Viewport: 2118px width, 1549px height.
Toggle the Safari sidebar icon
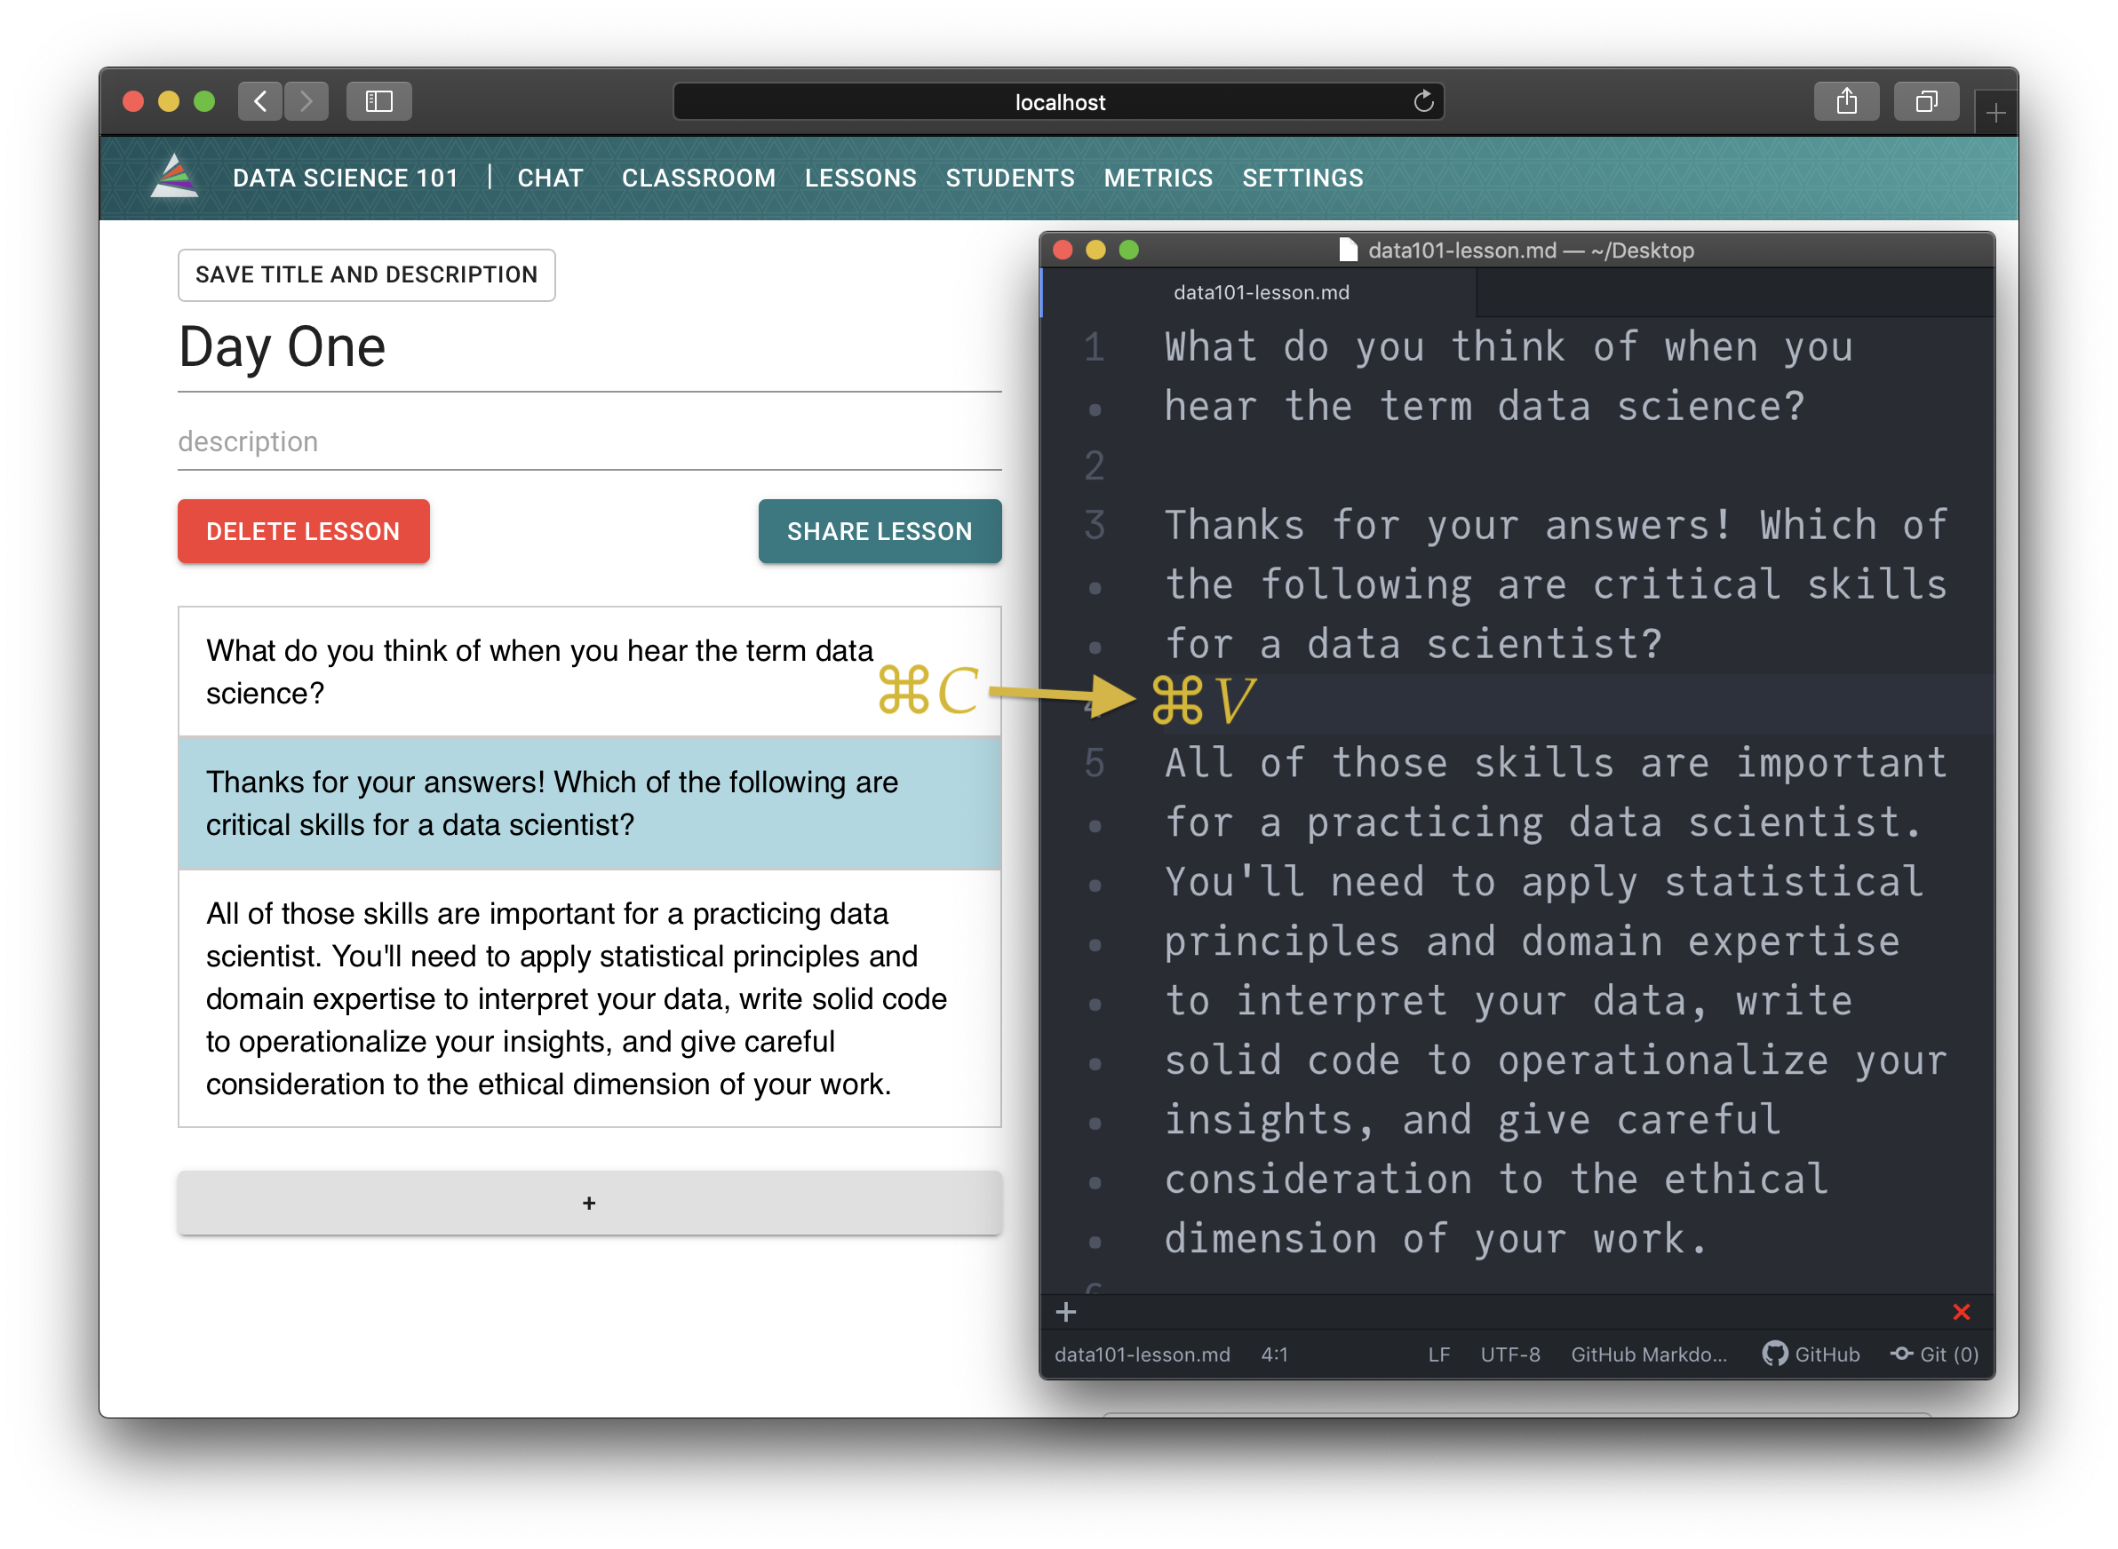[x=379, y=101]
